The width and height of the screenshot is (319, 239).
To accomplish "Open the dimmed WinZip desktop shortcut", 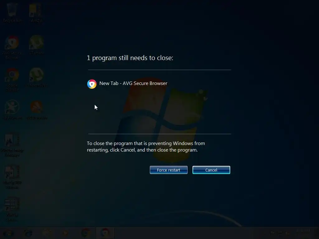I will click(x=36, y=12).
